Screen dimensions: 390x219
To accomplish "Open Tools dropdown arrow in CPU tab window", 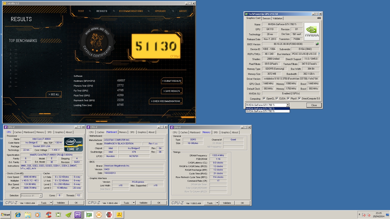I will pyautogui.click(x=51, y=203).
